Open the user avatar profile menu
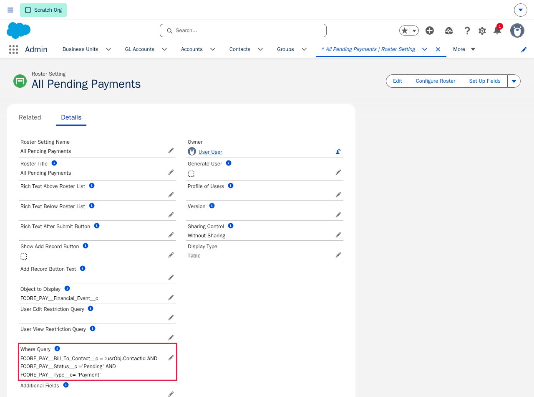The image size is (534, 397). [x=517, y=31]
